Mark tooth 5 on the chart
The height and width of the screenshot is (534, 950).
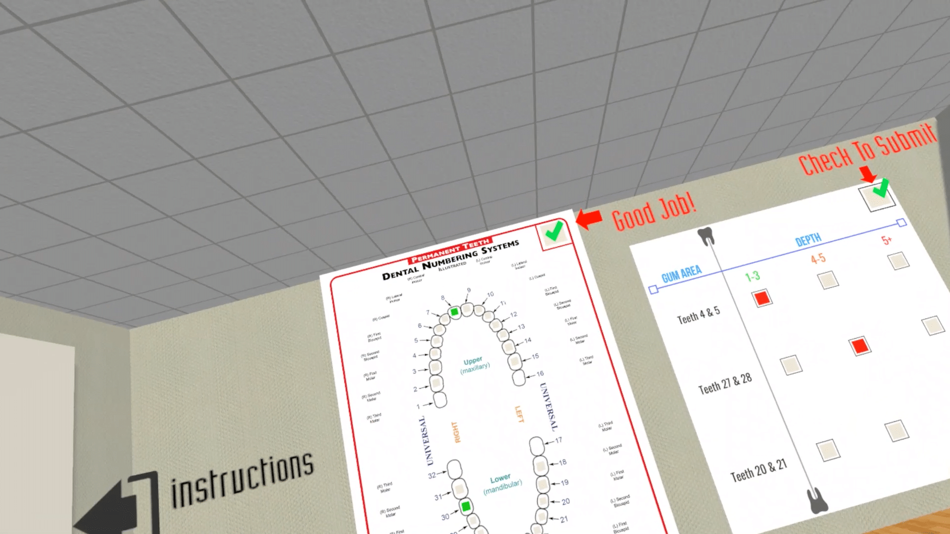click(436, 341)
